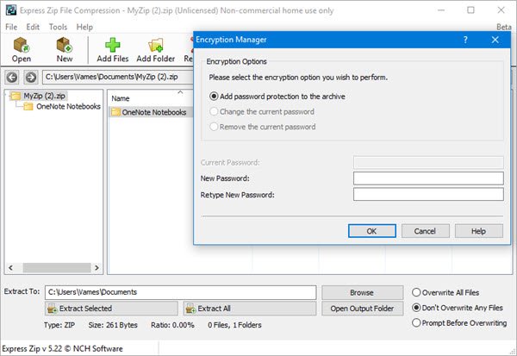Click the Express Zip app icon in title bar
The height and width of the screenshot is (356, 517).
[x=11, y=10]
